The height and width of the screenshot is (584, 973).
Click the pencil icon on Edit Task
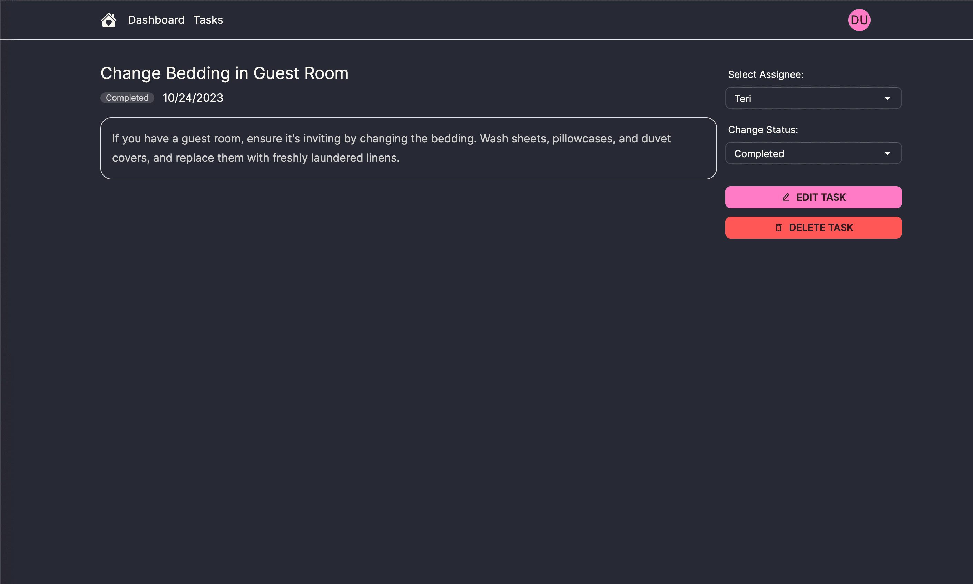(786, 197)
